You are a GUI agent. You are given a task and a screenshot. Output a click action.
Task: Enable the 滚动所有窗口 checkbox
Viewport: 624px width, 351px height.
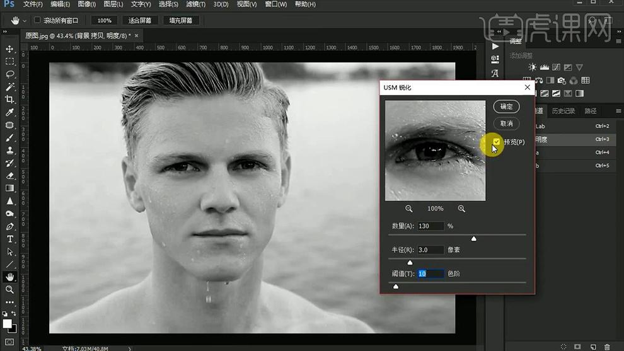click(37, 20)
